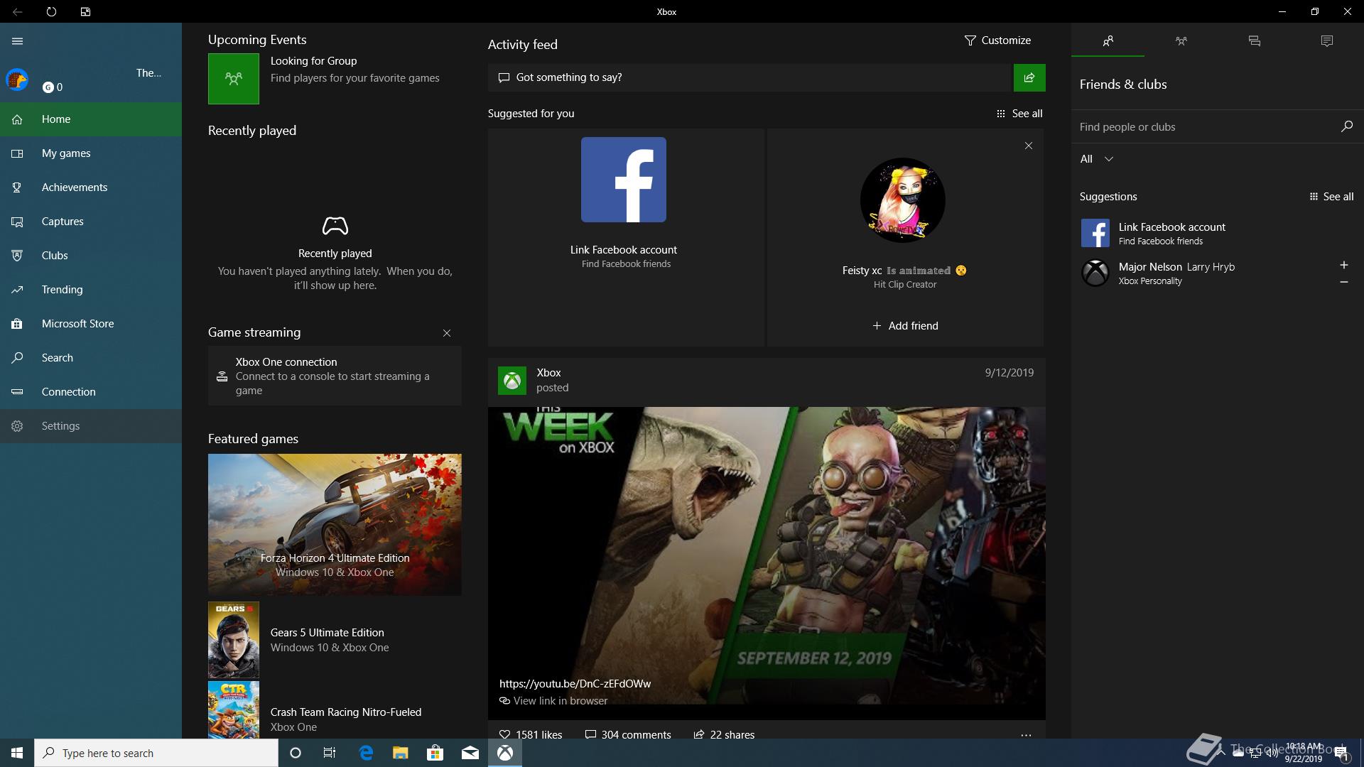Add Major Nelson with plus icon
The height and width of the screenshot is (767, 1364).
tap(1343, 265)
